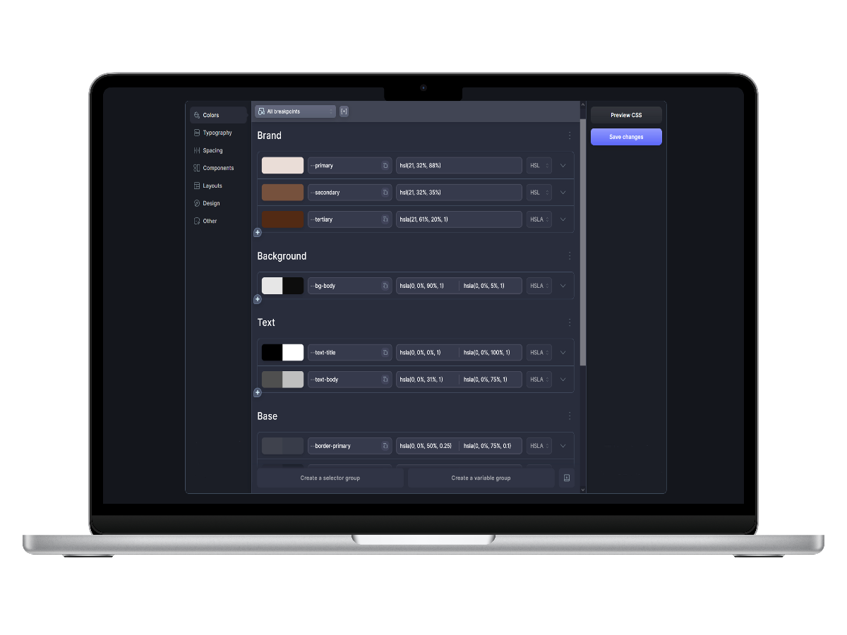The height and width of the screenshot is (635, 847).
Task: Open the All breakpoints dropdown
Action: [295, 111]
